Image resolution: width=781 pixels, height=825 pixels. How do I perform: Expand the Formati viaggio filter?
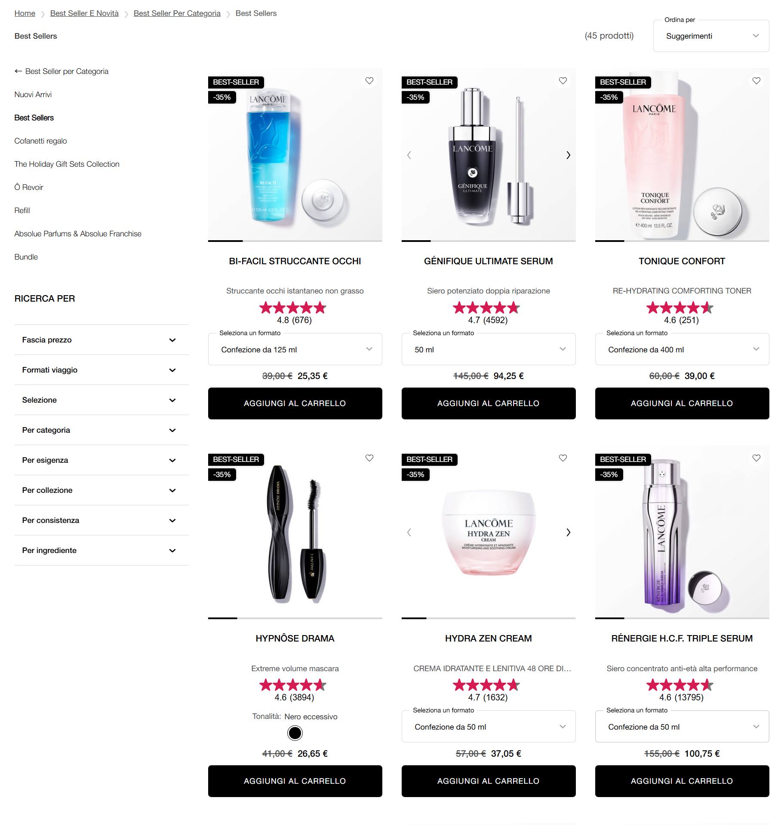click(101, 370)
